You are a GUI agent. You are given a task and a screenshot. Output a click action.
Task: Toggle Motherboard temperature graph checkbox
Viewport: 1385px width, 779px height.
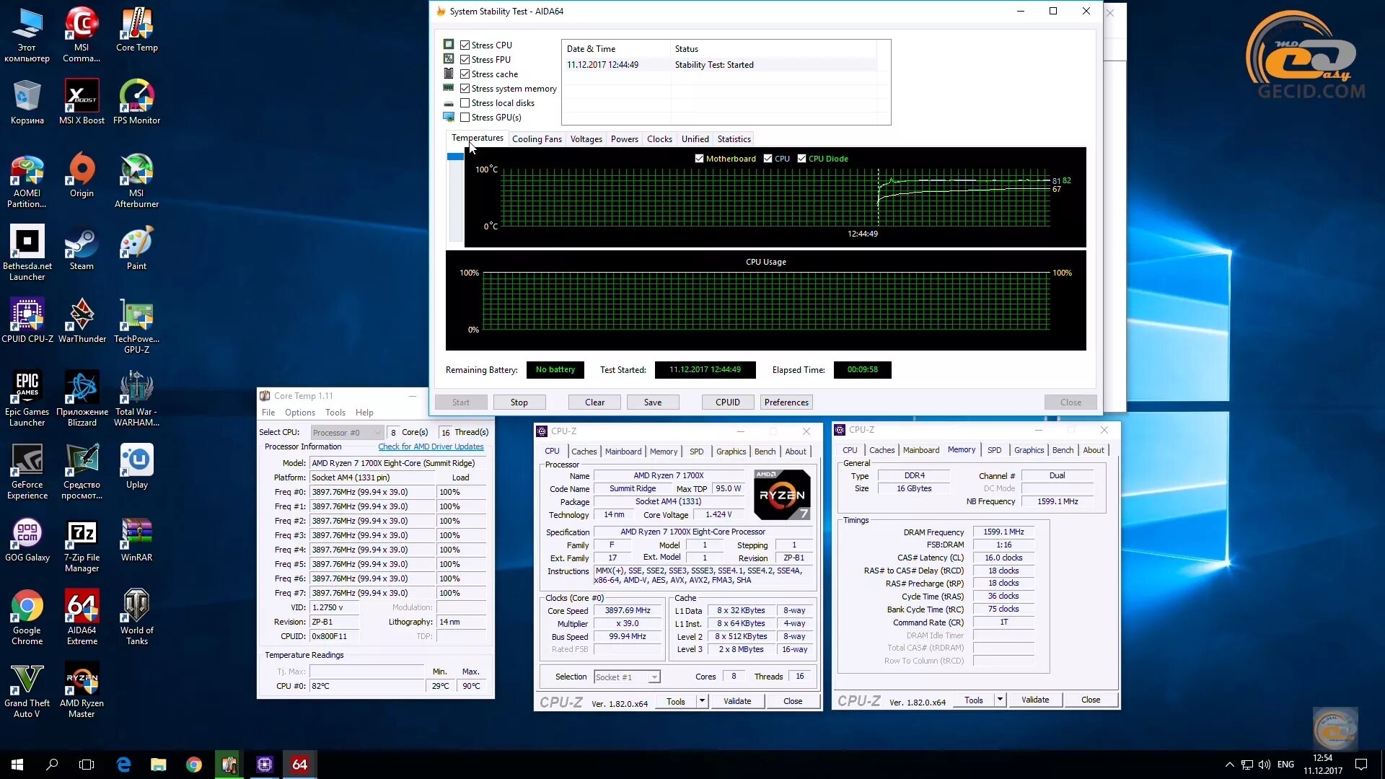coord(699,158)
